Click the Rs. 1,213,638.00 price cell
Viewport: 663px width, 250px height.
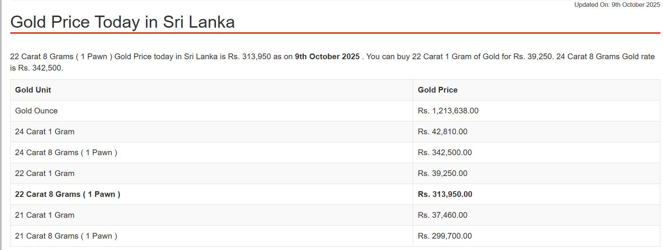click(448, 111)
